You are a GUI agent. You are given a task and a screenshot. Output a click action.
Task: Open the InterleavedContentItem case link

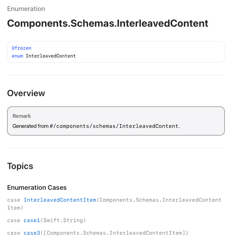[60, 200]
